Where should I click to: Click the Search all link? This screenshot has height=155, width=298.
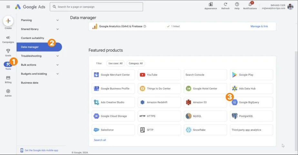(100, 140)
